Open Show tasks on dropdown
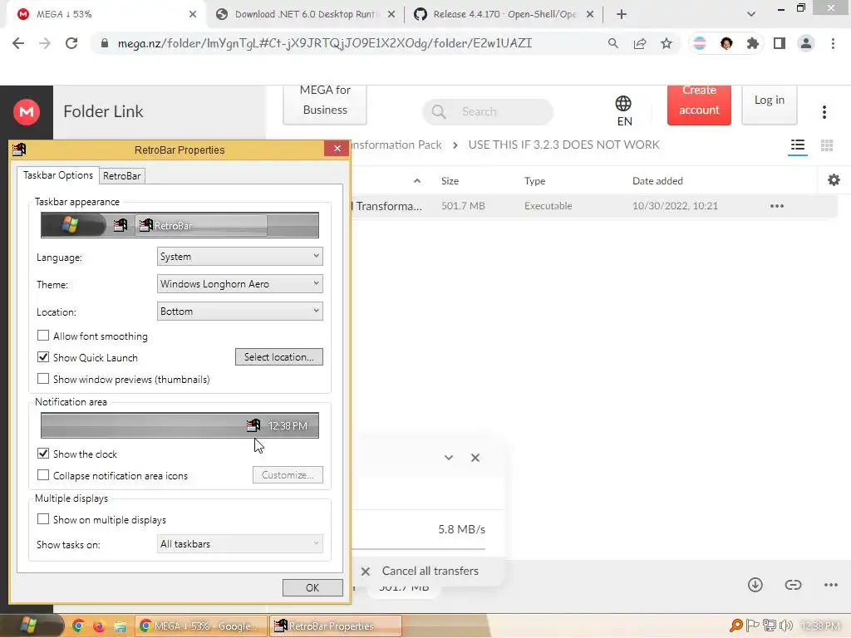 (240, 543)
